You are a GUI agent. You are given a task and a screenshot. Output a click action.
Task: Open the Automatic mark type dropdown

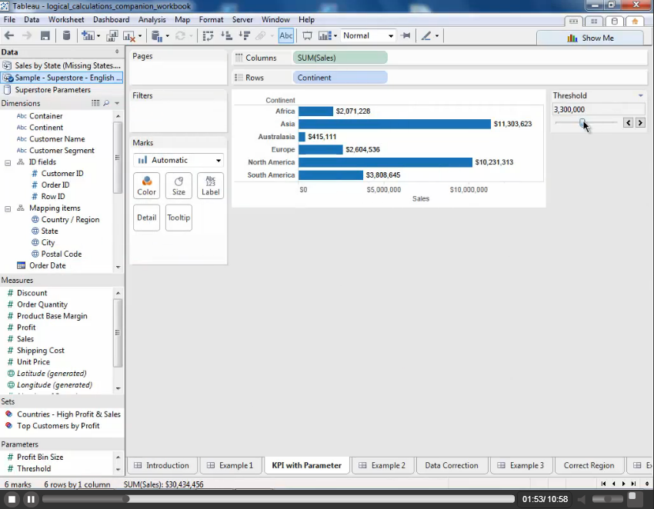(179, 160)
